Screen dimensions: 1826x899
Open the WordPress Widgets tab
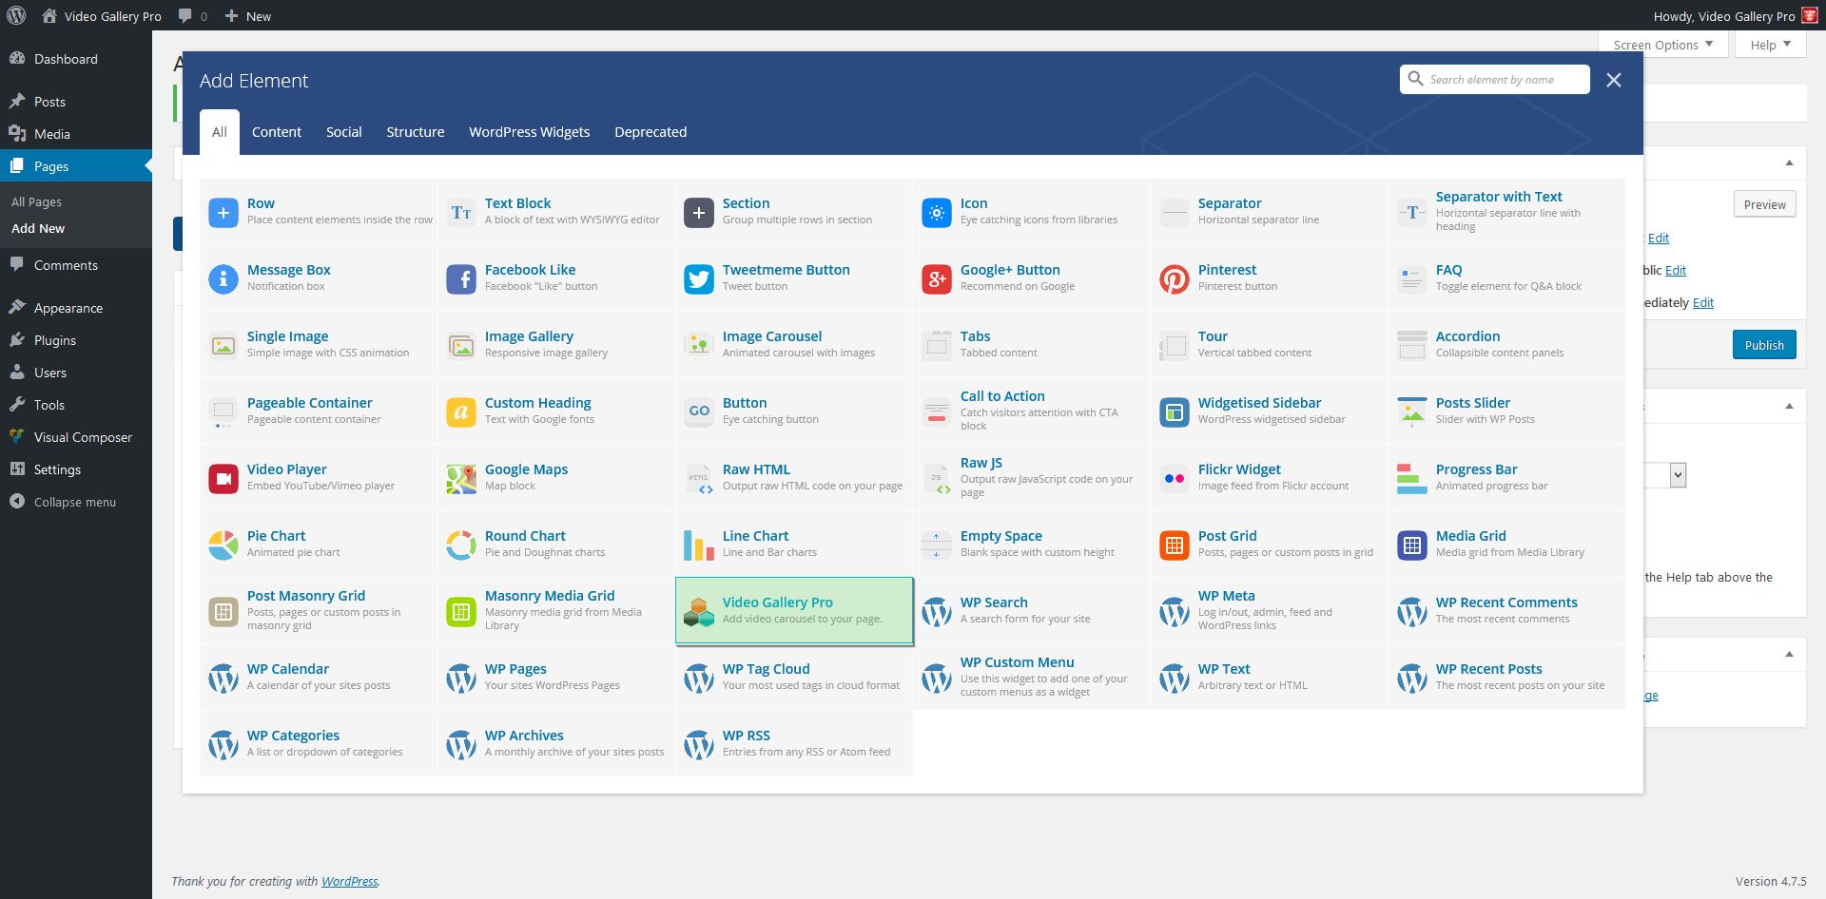(x=530, y=132)
